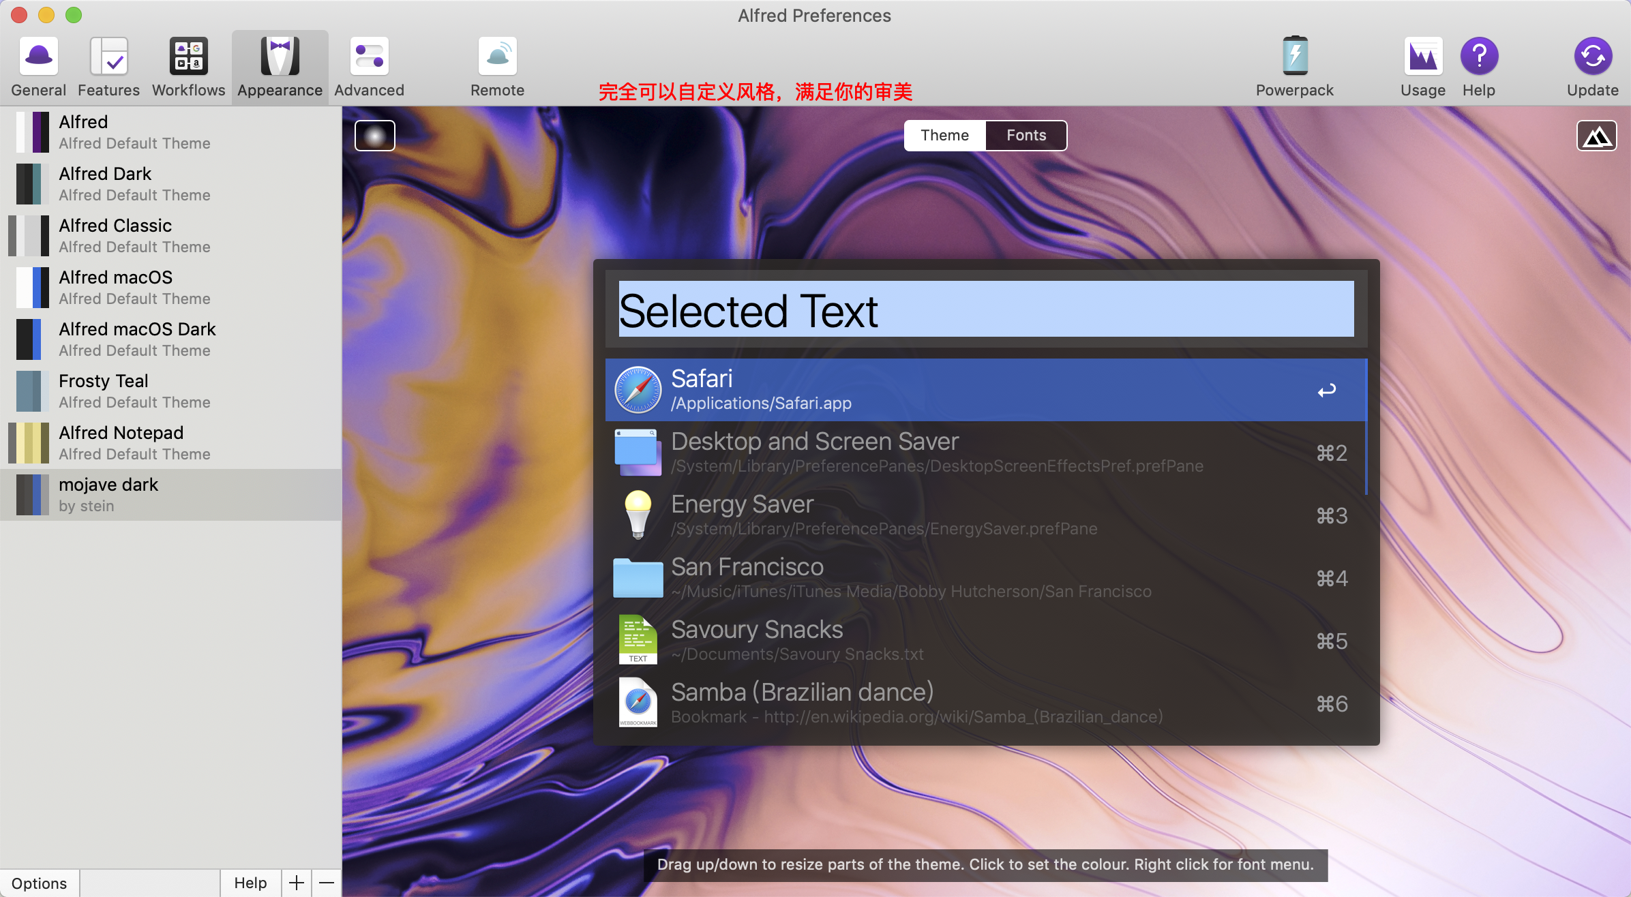Switch to the Fonts tab
1631x897 pixels.
[x=1026, y=136]
